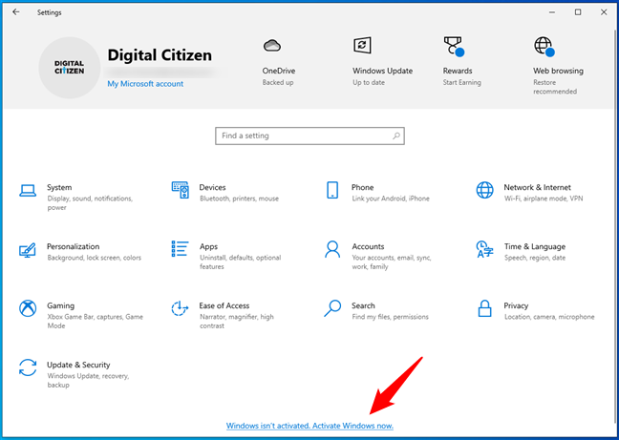The image size is (619, 440).
Task: Open the Devices settings heading
Action: click(212, 187)
